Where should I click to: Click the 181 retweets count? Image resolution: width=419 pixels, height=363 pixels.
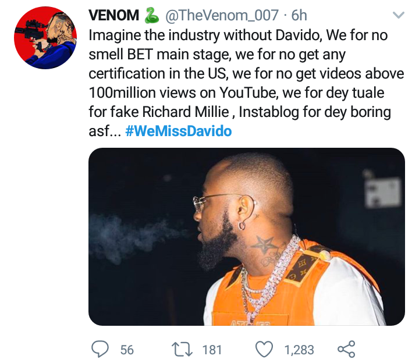212,350
